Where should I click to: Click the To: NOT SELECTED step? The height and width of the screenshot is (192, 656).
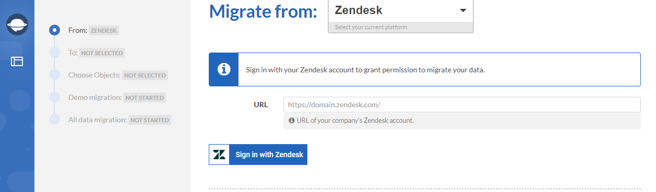pyautogui.click(x=97, y=53)
